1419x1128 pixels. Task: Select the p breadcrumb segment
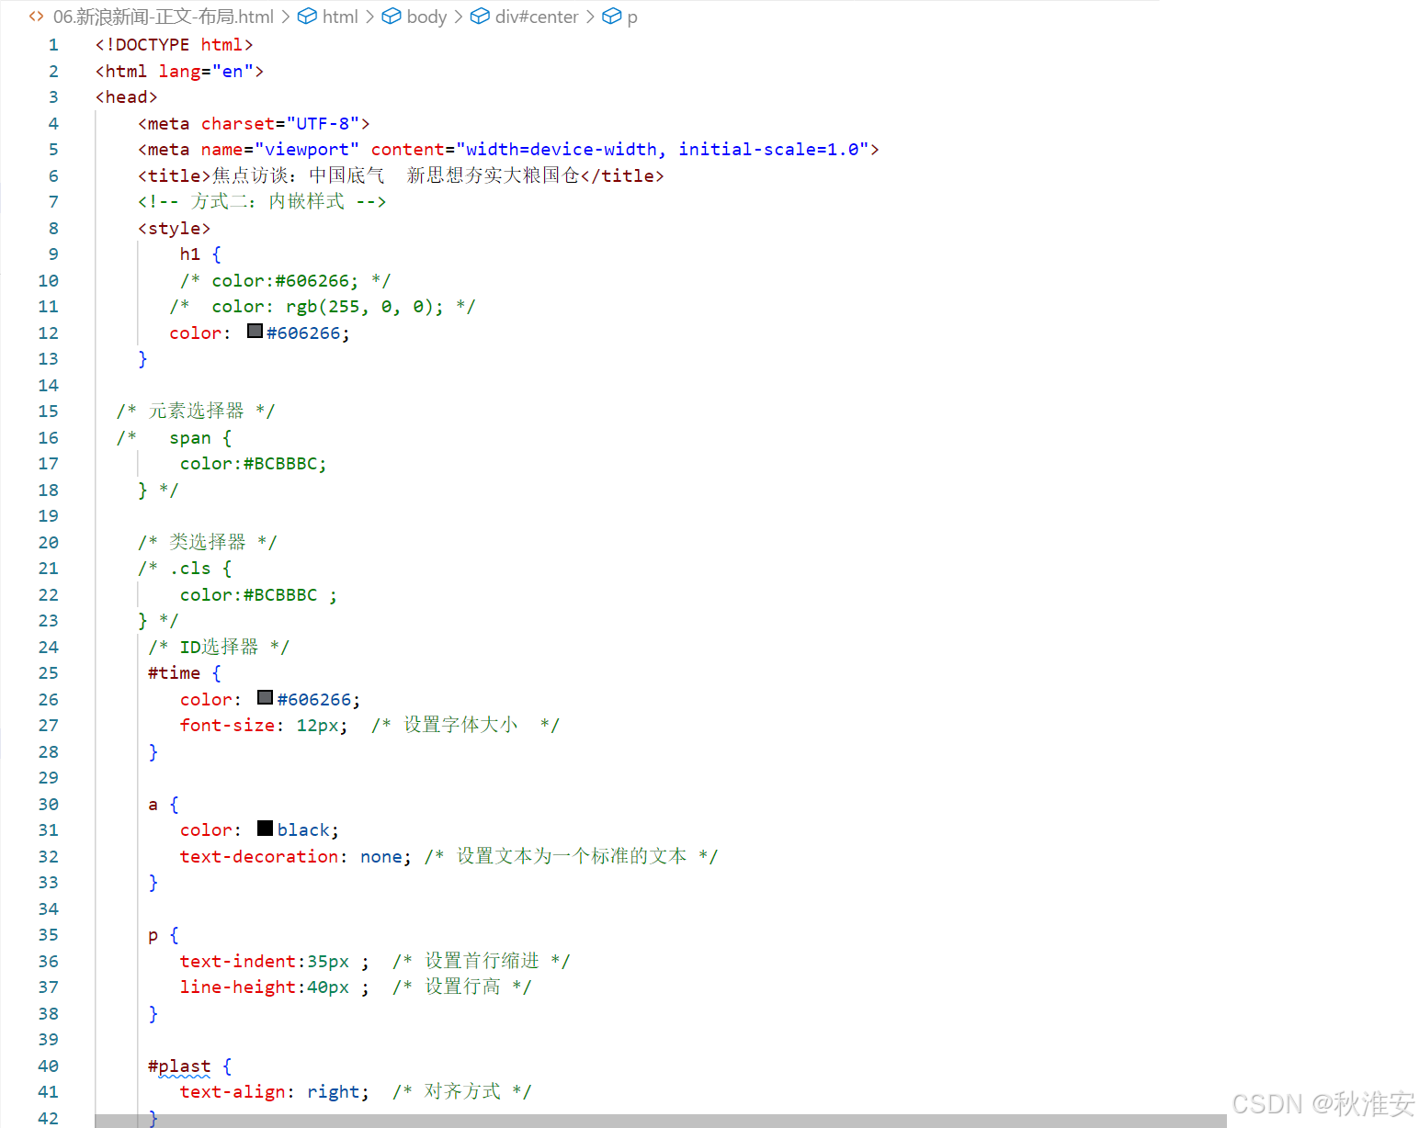tap(632, 17)
